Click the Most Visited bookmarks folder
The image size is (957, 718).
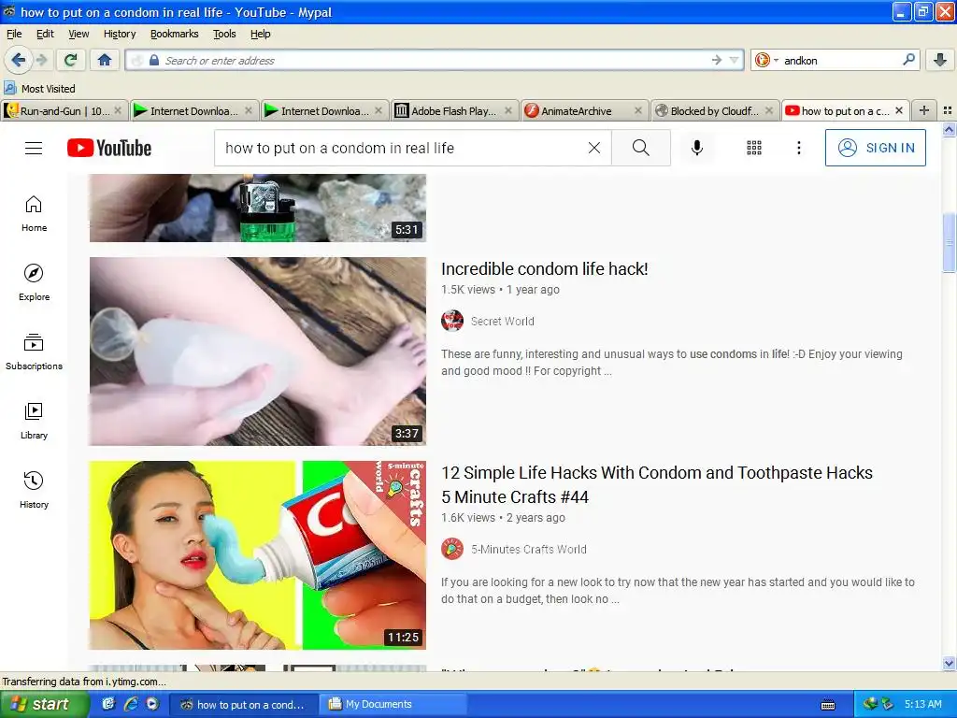[x=39, y=89]
